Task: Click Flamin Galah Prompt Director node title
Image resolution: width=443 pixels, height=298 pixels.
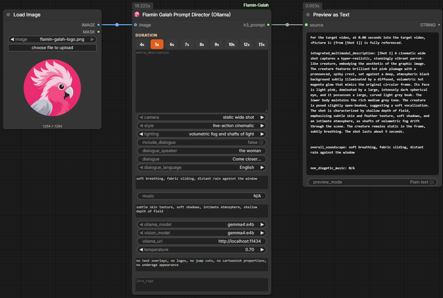Action: (186, 15)
